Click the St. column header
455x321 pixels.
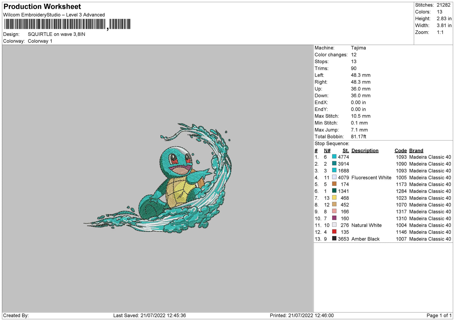pyautogui.click(x=345, y=151)
